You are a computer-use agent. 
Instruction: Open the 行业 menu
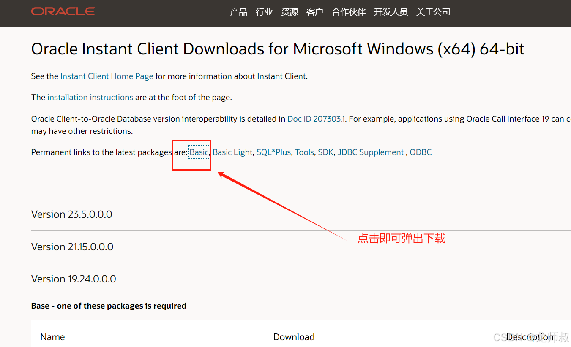pos(264,12)
